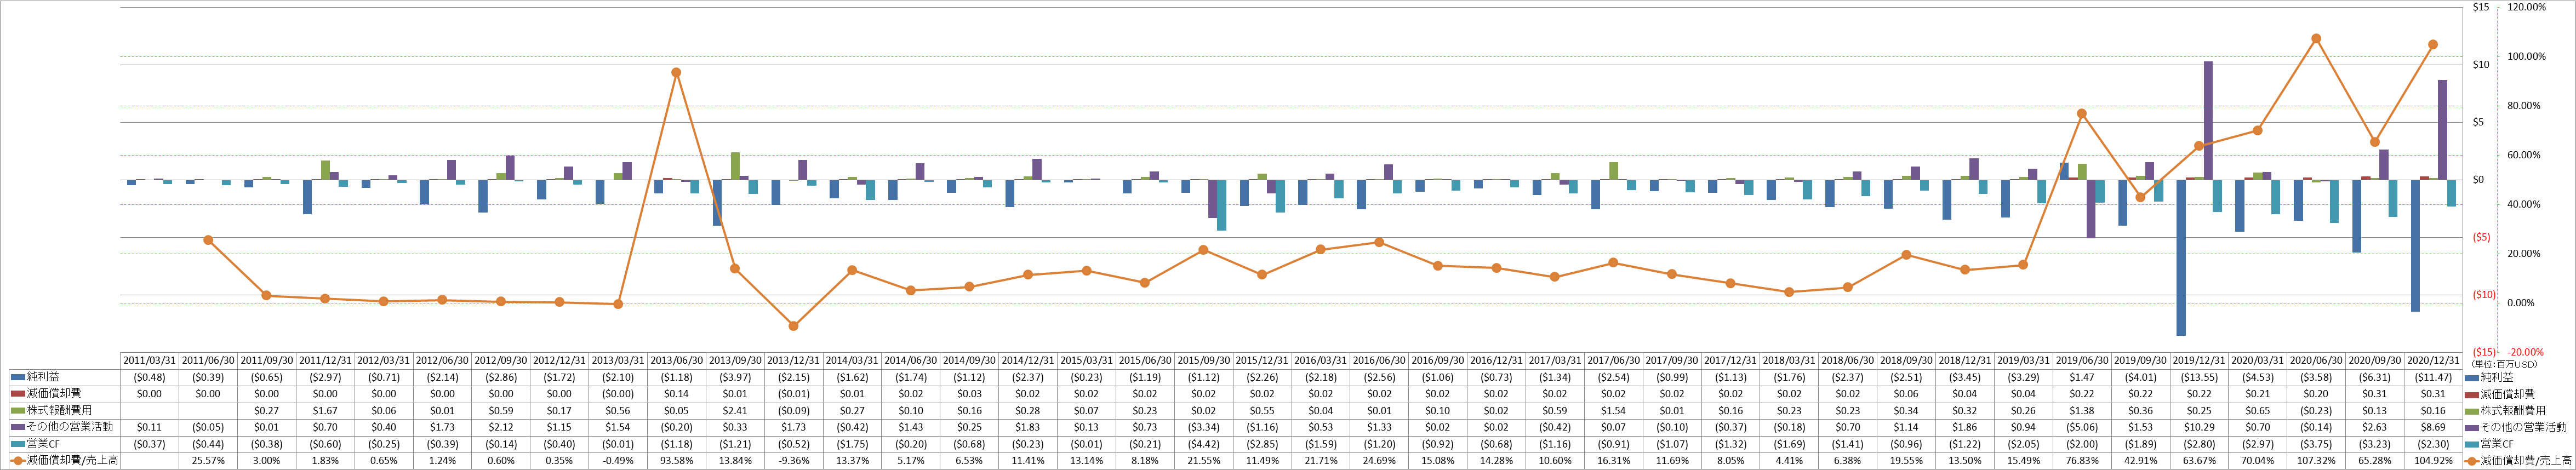Click the orange line peak marker at 2013/06/30

click(x=676, y=72)
